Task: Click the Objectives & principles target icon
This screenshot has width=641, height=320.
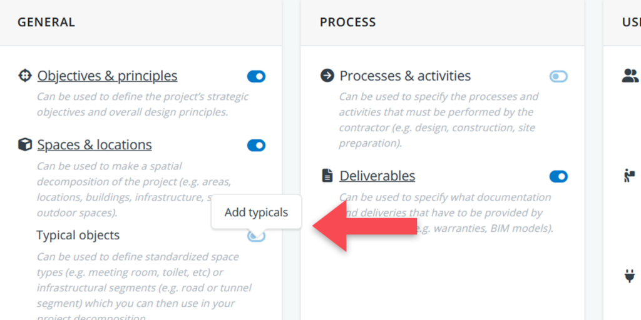Action: pyautogui.click(x=24, y=76)
